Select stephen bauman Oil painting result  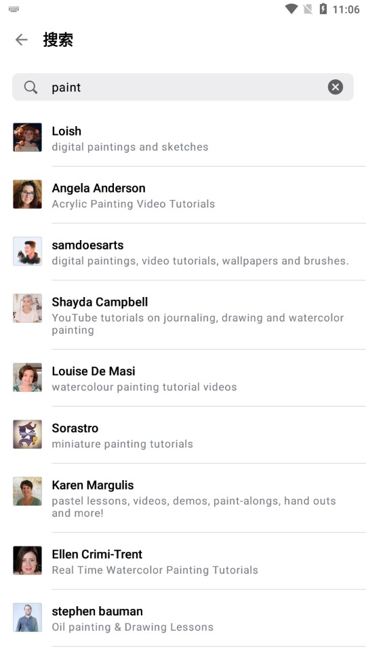[x=183, y=618]
